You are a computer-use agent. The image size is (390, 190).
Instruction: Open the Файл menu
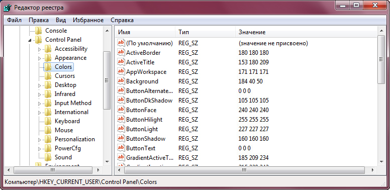pyautogui.click(x=14, y=20)
